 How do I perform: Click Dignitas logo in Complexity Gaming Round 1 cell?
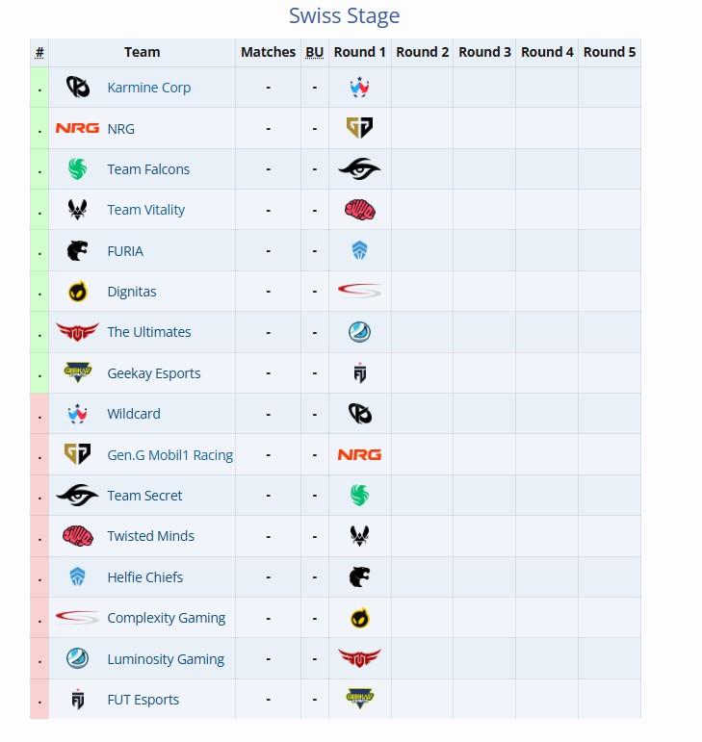[x=360, y=618]
